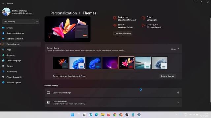Click the System monitor icon in sidebar
This screenshot has width=211, height=118.
coord(3,28)
